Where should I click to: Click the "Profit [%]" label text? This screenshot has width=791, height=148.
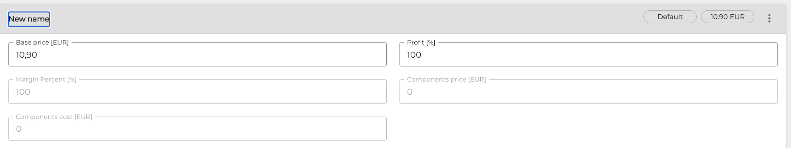[421, 42]
